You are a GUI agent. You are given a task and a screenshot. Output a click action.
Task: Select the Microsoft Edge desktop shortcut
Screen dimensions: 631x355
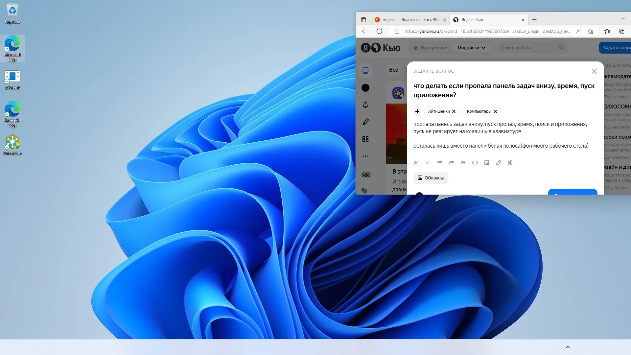[12, 49]
